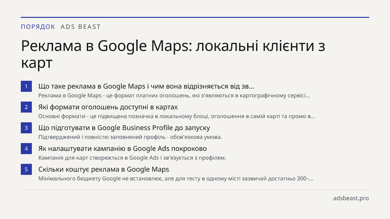This screenshot has width=390, height=219.
Task: Click the number 4 badge
Action: pos(26,149)
